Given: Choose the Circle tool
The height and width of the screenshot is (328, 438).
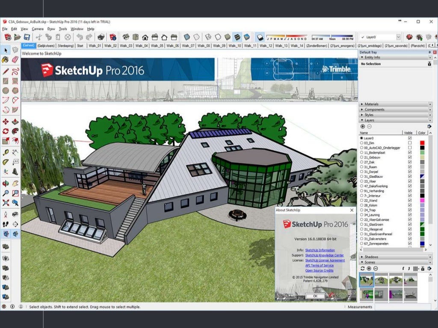Looking at the screenshot, I should (x=6, y=91).
